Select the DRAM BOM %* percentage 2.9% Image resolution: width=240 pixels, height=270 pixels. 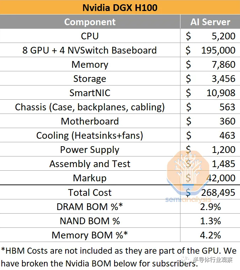[211, 207]
